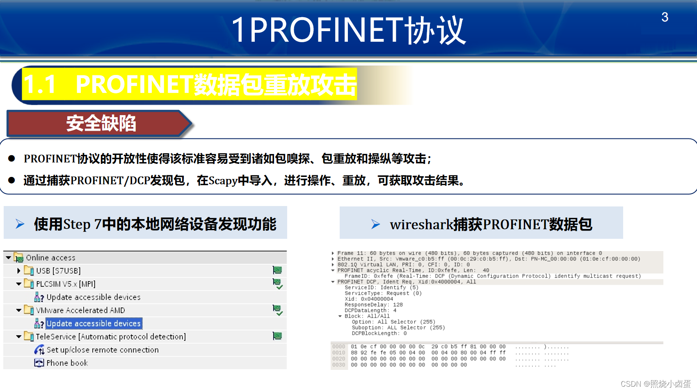
Task: Click hex dump row 0000
Action: tap(450, 347)
